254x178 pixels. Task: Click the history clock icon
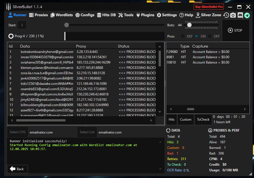(x=226, y=15)
